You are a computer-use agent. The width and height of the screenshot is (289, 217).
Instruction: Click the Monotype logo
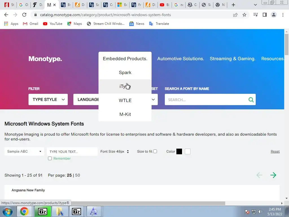coord(45,59)
